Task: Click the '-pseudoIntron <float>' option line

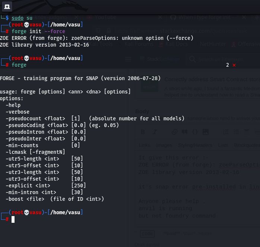Action: (x=46, y=132)
